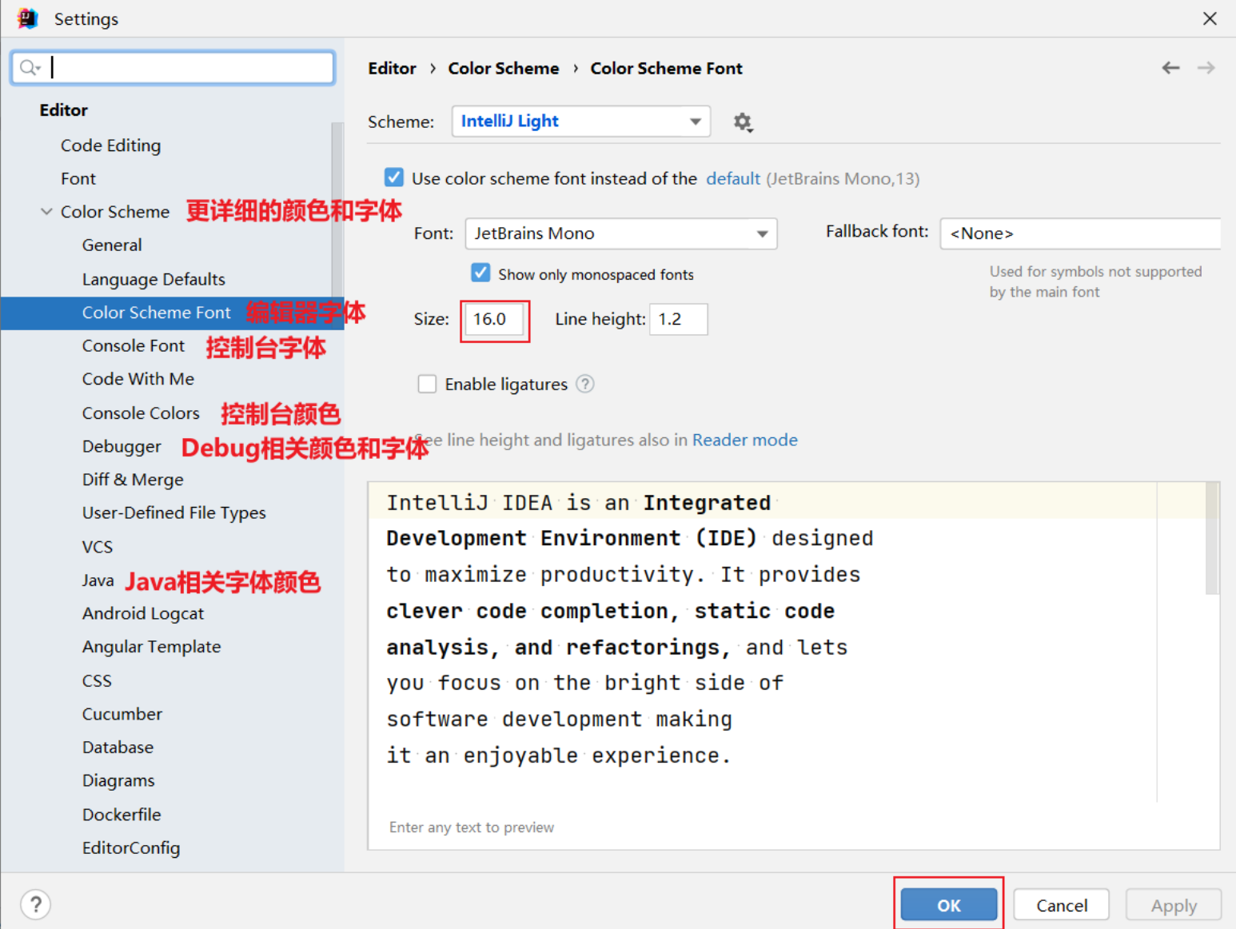
Task: Select Java color settings
Action: (98, 580)
